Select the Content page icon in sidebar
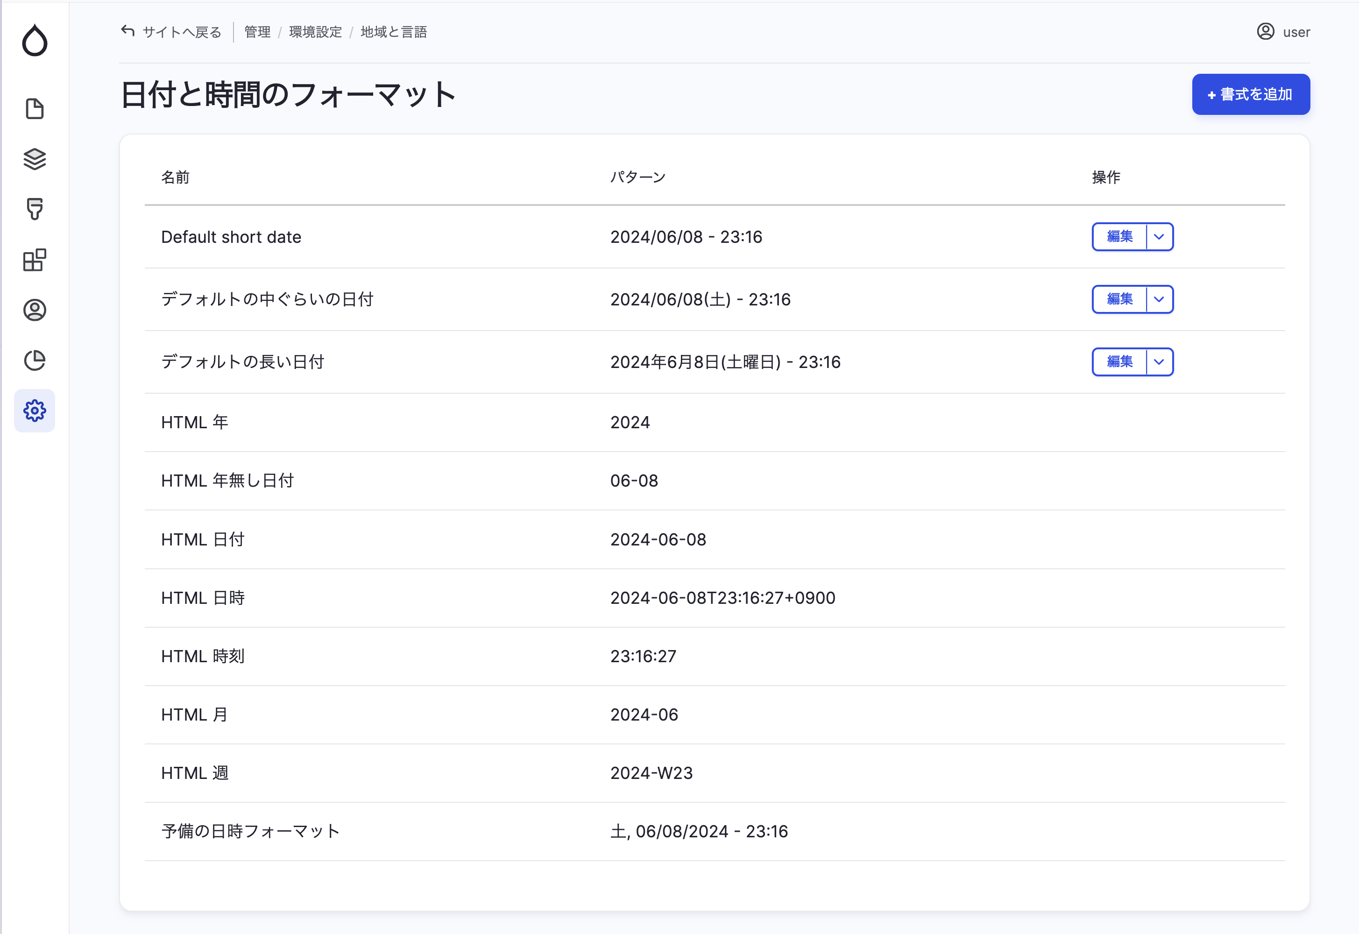Screen dimensions: 1359x934 click(35, 109)
